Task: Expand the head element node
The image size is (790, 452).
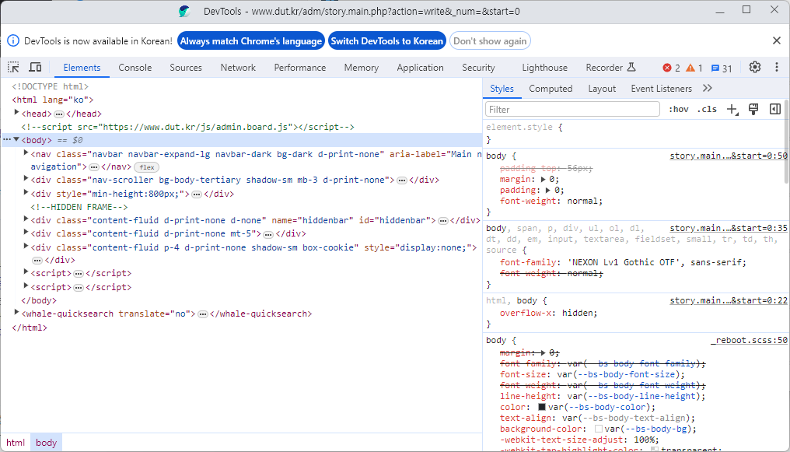Action: (16, 113)
